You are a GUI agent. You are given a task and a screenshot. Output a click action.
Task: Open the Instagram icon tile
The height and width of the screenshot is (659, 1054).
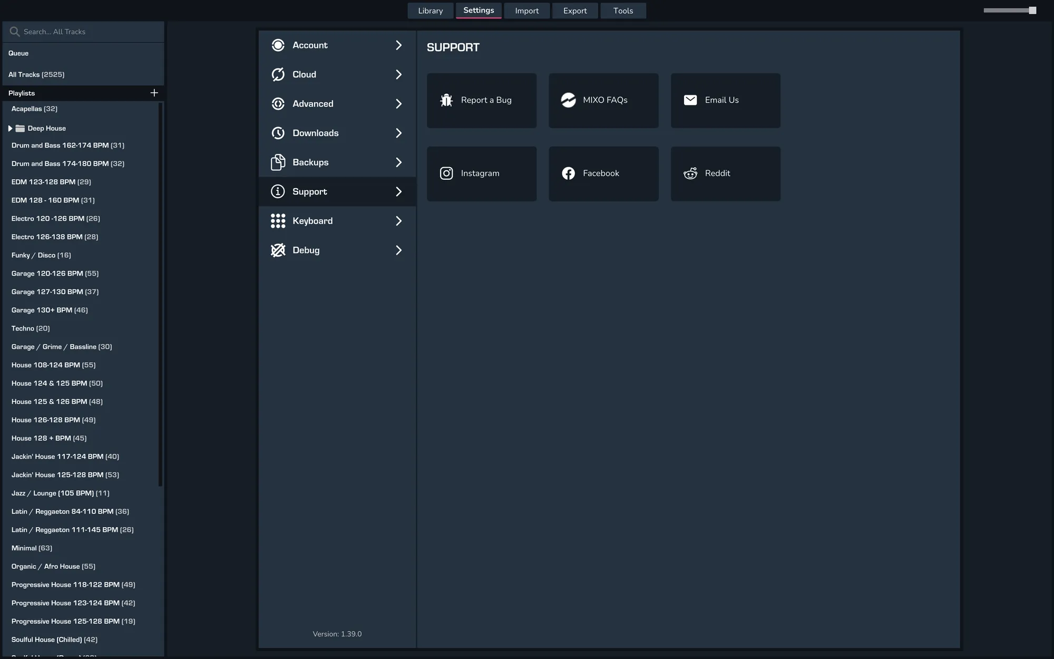click(446, 173)
